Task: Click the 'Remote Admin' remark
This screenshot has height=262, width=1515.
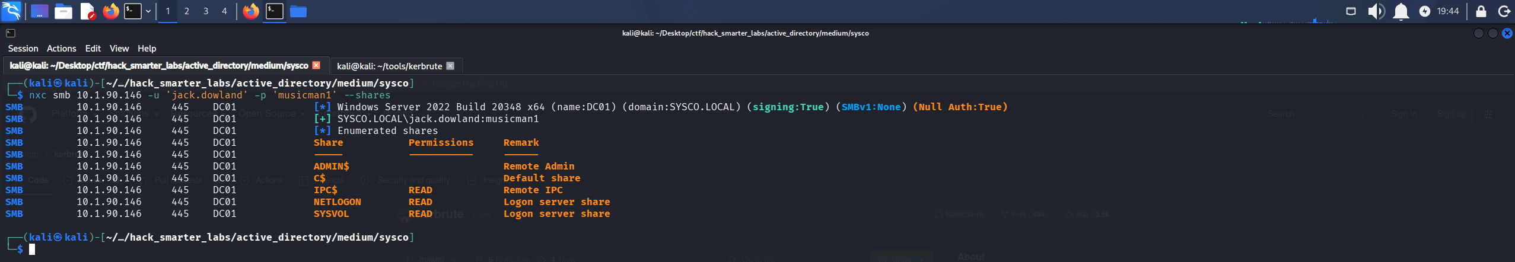Action: click(x=539, y=166)
